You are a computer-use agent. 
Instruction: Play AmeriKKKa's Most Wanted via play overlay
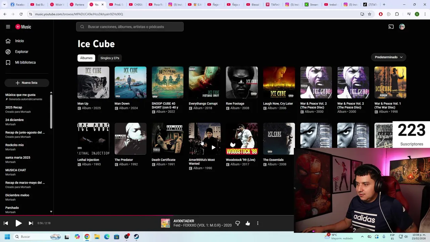213,147
